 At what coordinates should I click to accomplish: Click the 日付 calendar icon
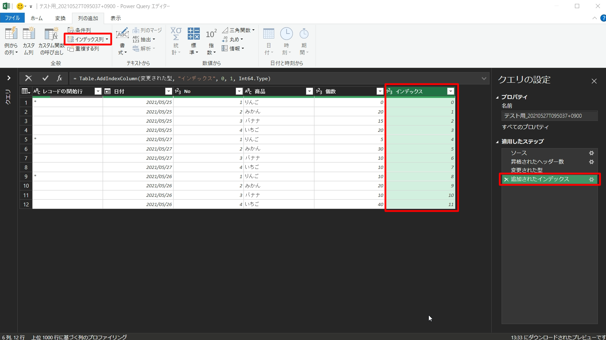click(x=269, y=34)
